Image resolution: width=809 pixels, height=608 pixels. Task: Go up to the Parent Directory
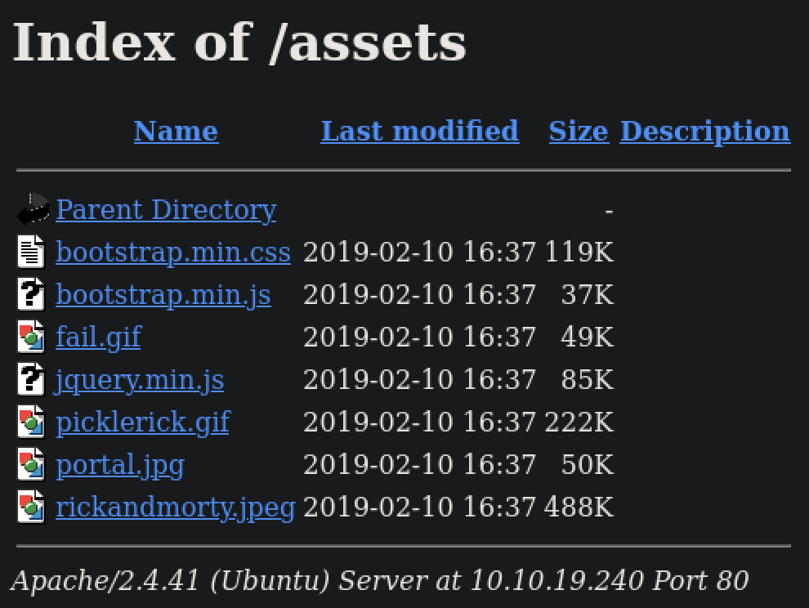click(x=166, y=210)
